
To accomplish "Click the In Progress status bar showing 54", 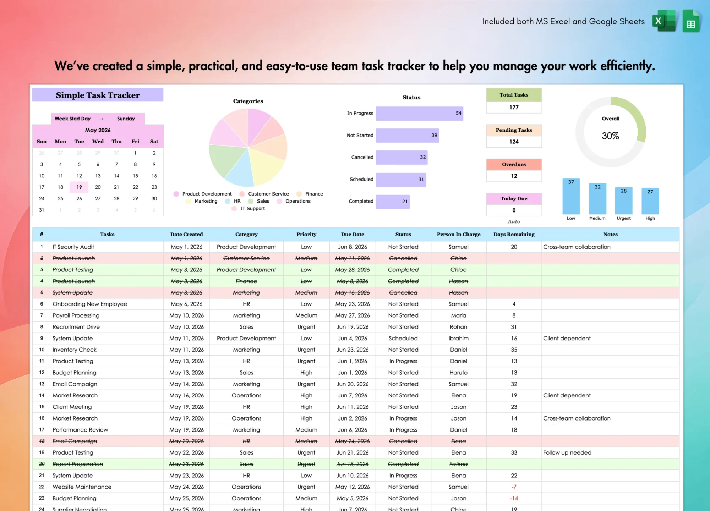I will [420, 114].
